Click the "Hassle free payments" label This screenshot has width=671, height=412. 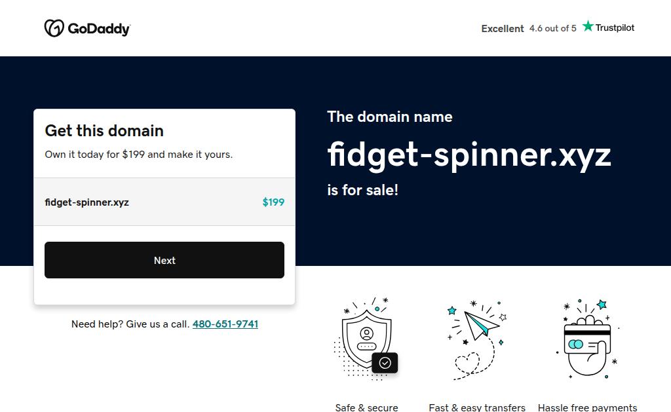pos(587,407)
